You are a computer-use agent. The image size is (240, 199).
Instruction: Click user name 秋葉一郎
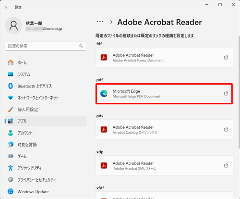(x=34, y=24)
